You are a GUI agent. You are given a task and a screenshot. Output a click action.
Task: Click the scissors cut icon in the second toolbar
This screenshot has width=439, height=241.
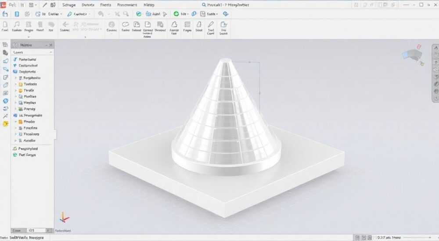click(117, 14)
